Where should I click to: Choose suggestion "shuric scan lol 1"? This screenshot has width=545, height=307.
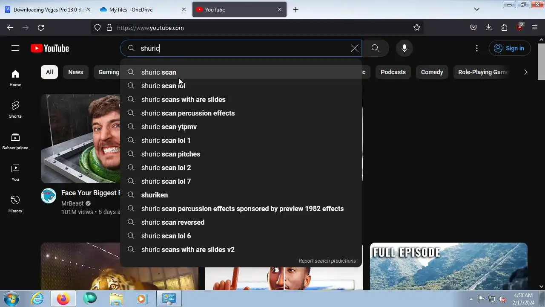click(241, 140)
